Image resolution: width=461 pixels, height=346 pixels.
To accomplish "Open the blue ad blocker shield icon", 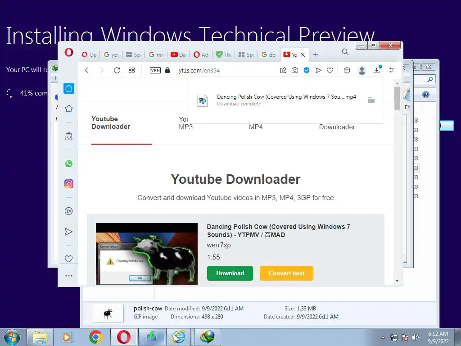I will [307, 70].
